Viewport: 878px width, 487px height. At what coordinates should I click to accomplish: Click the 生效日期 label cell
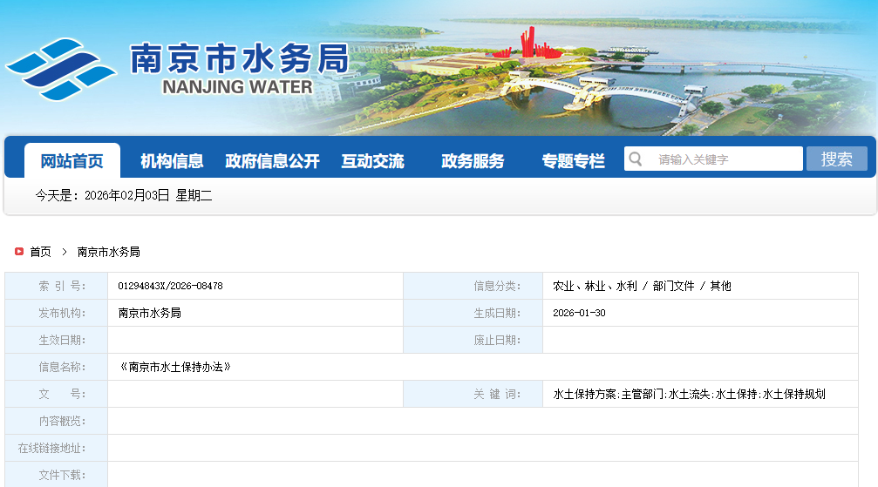pos(57,340)
